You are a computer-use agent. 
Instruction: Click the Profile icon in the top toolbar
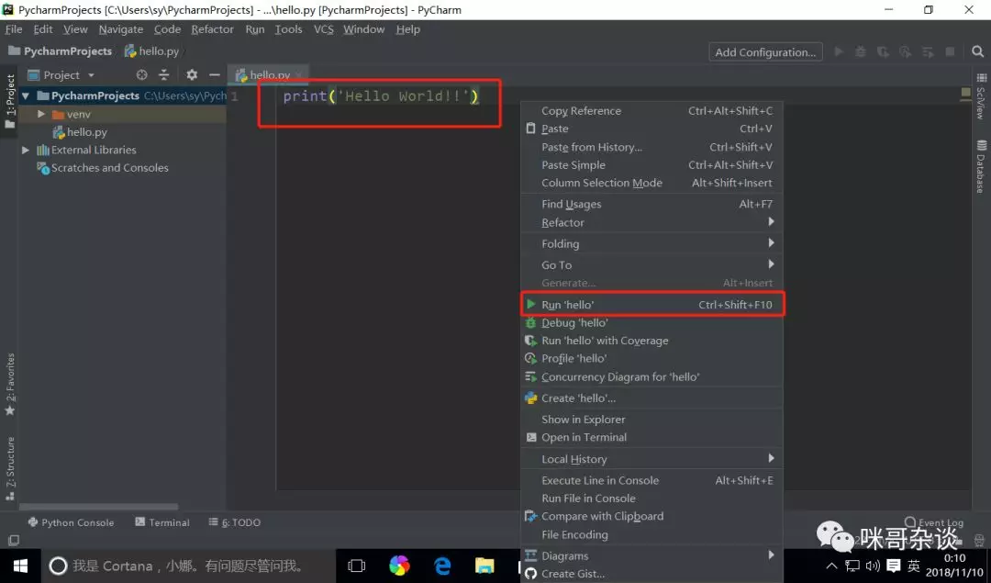click(905, 51)
